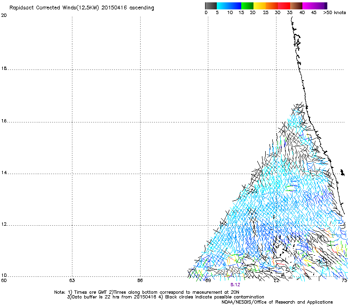Click the legend value '40'
The width and height of the screenshot is (348, 305).
point(302,13)
